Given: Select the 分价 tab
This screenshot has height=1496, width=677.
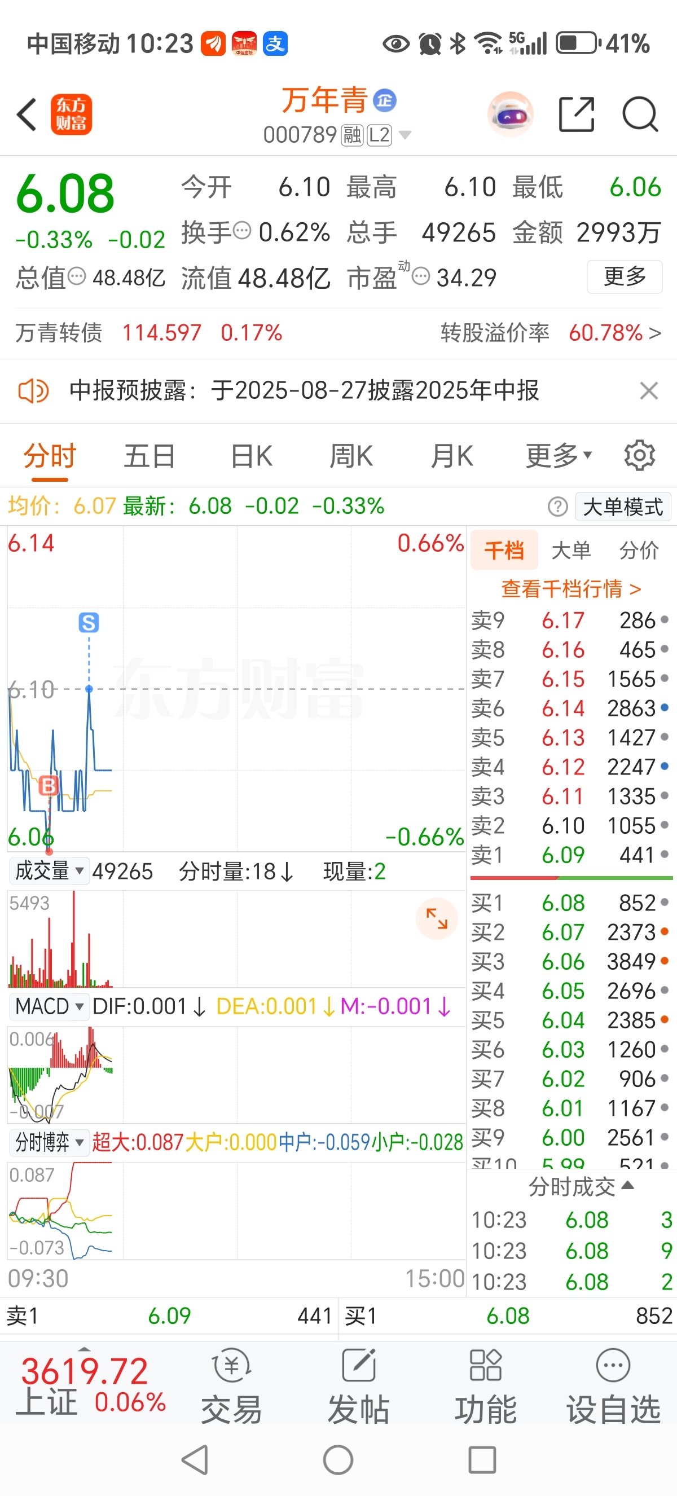Looking at the screenshot, I should [639, 550].
